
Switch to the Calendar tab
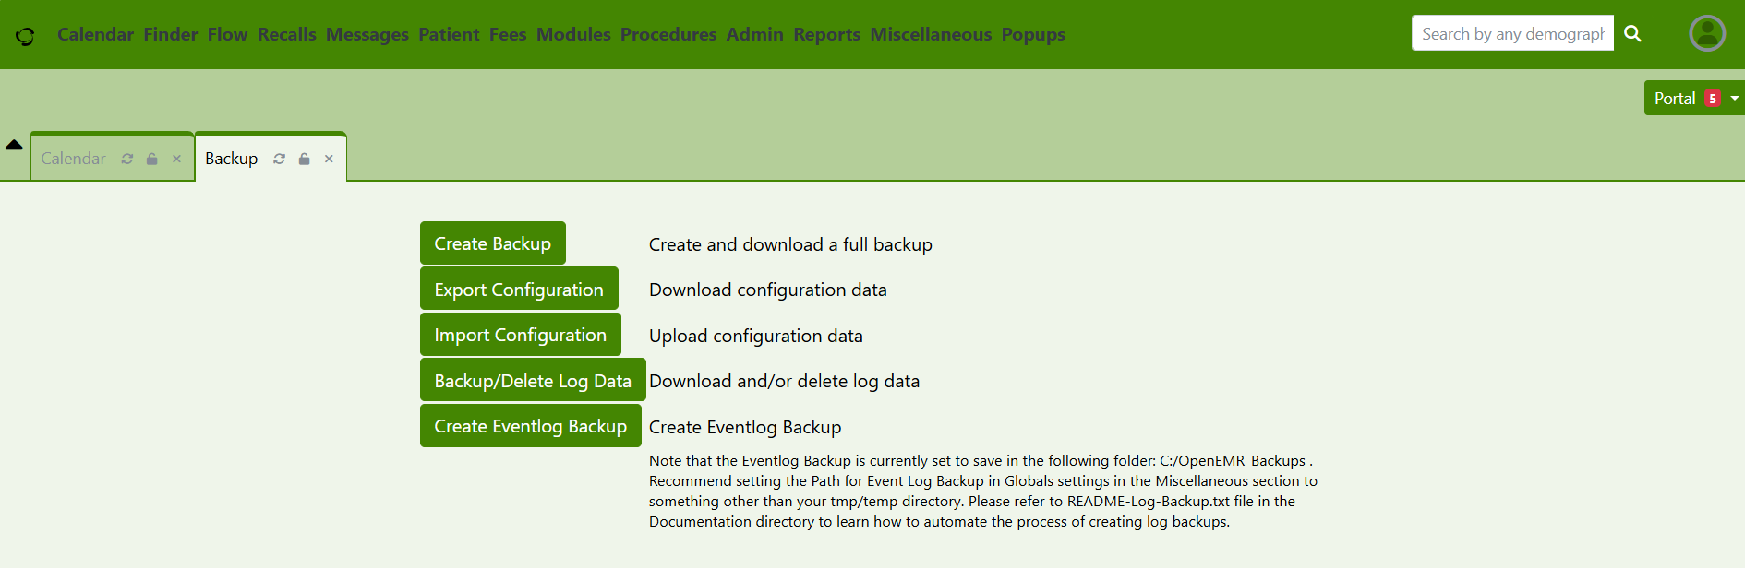coord(74,159)
